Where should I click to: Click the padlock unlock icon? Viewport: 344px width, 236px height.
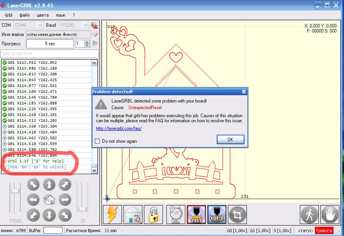tap(153, 214)
